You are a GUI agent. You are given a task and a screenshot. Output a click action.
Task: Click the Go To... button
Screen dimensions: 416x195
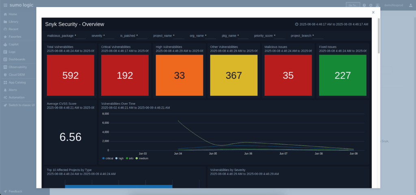click(x=353, y=5)
